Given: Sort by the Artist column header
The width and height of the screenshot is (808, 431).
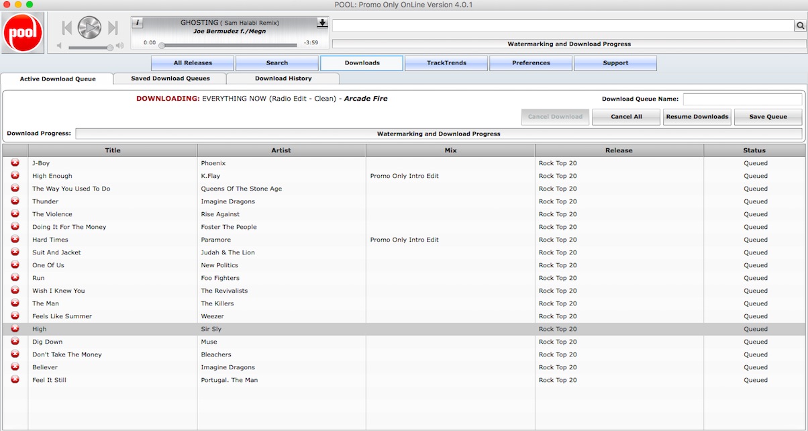Looking at the screenshot, I should [x=281, y=150].
